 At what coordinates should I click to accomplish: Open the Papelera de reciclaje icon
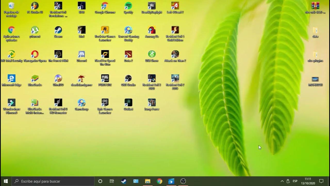coord(11,9)
